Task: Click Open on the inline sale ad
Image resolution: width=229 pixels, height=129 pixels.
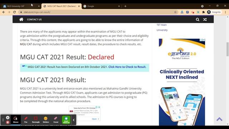Action: [x=96, y=119]
